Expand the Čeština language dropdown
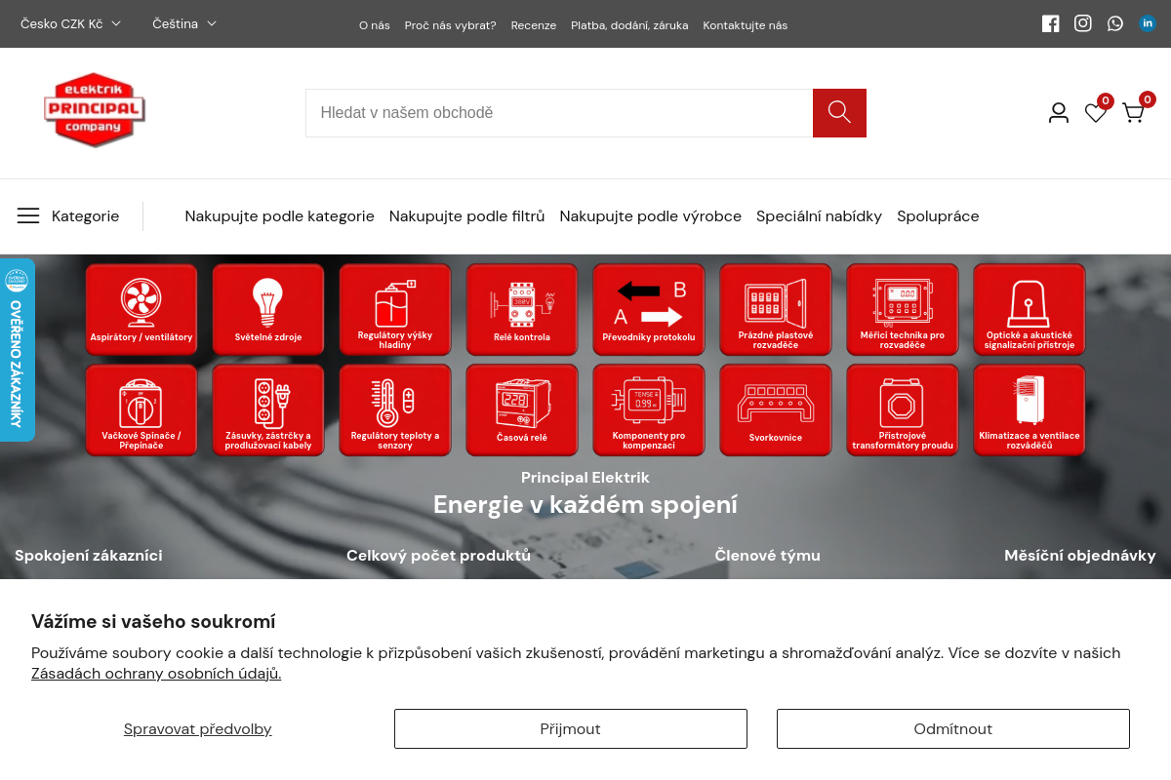This screenshot has height=780, width=1171. coord(184,23)
